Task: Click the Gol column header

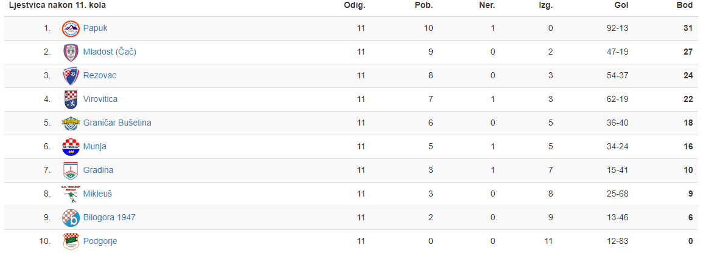Action: [621, 6]
